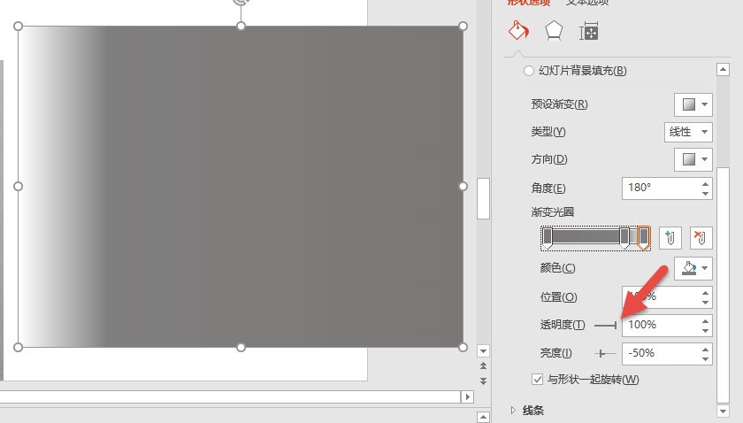This screenshot has height=423, width=743.
Task: Open the Size & Properties tab
Action: tap(588, 31)
